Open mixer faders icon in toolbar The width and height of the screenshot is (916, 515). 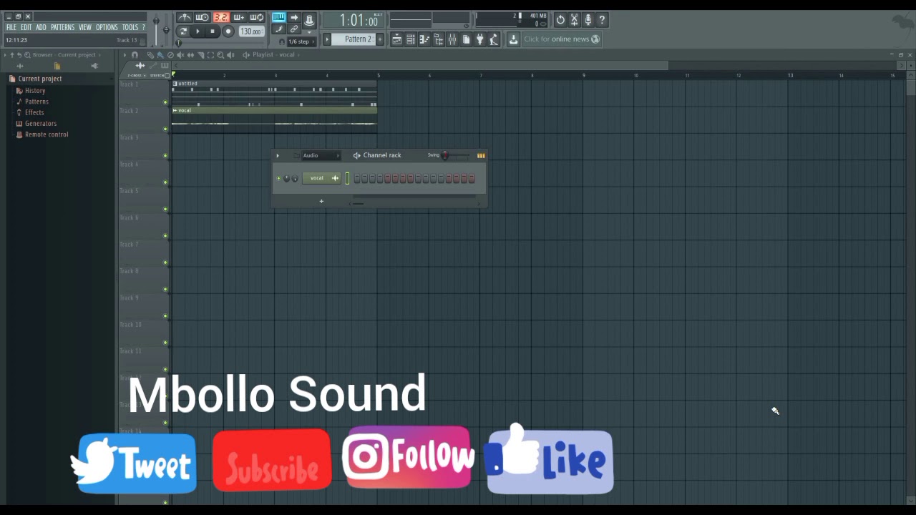click(x=452, y=39)
